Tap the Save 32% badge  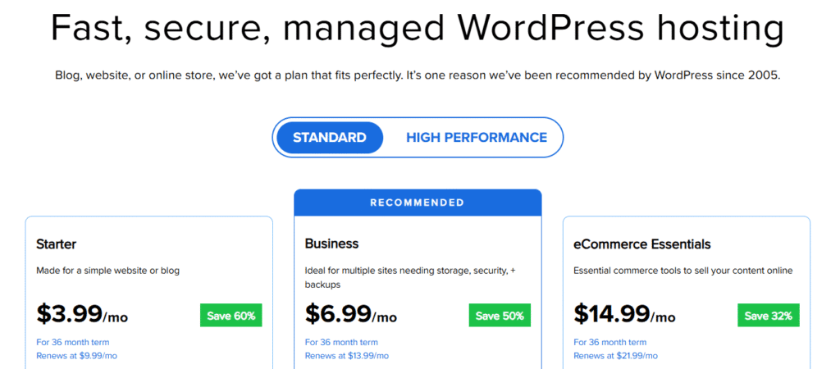click(768, 316)
